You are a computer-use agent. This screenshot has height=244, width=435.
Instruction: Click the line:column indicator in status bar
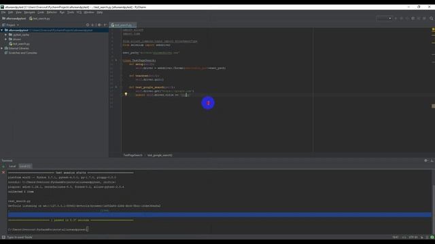click(x=396, y=237)
